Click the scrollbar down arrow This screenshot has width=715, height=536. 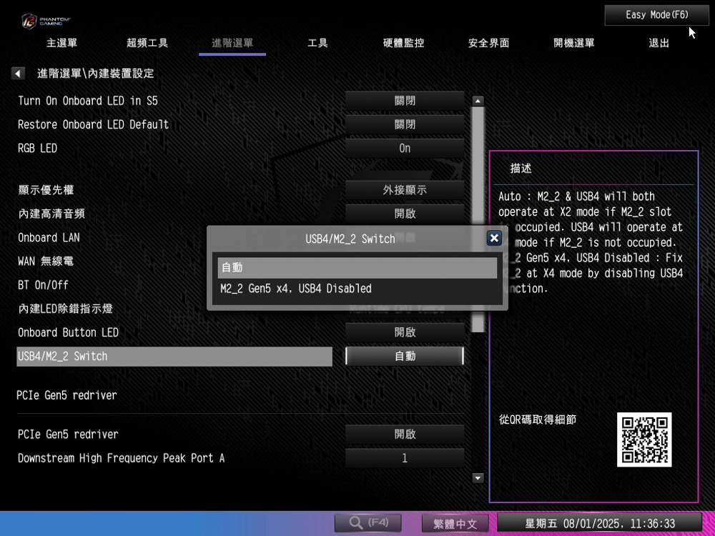(x=478, y=477)
